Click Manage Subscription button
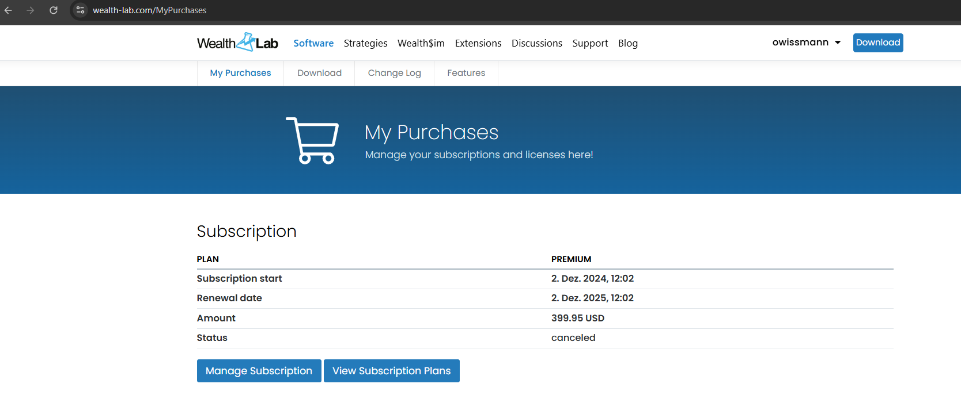Image resolution: width=961 pixels, height=399 pixels. point(259,371)
